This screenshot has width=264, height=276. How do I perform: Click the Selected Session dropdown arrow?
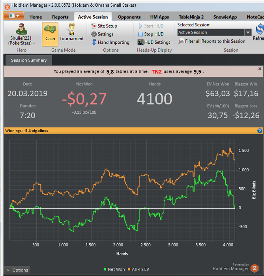[x=248, y=32]
